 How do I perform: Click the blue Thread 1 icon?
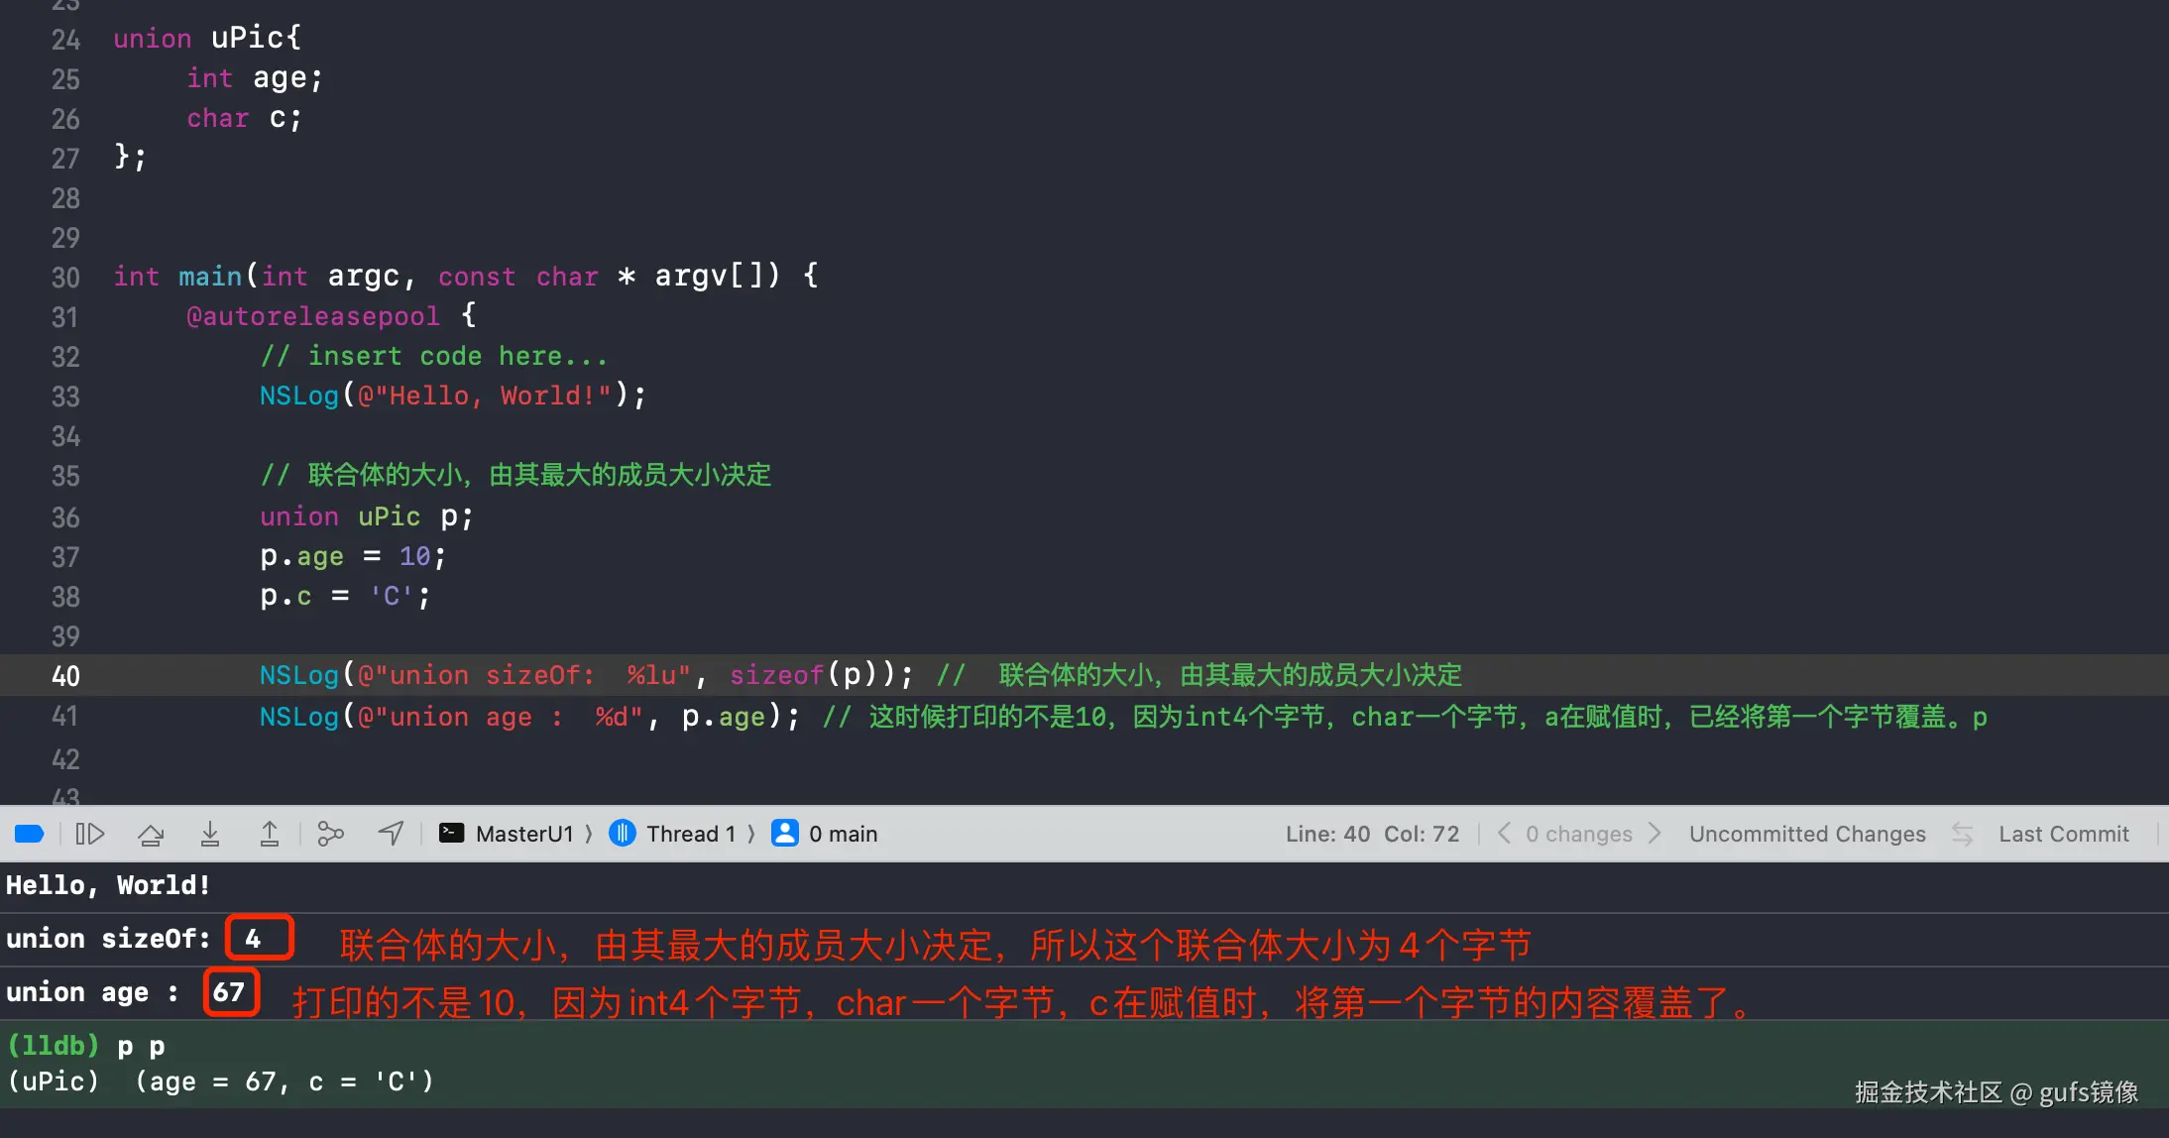(623, 833)
